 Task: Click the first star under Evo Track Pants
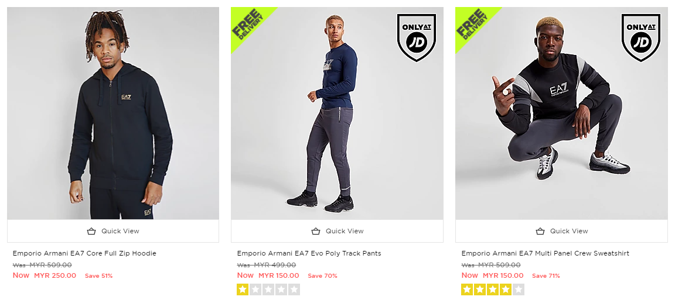point(243,289)
